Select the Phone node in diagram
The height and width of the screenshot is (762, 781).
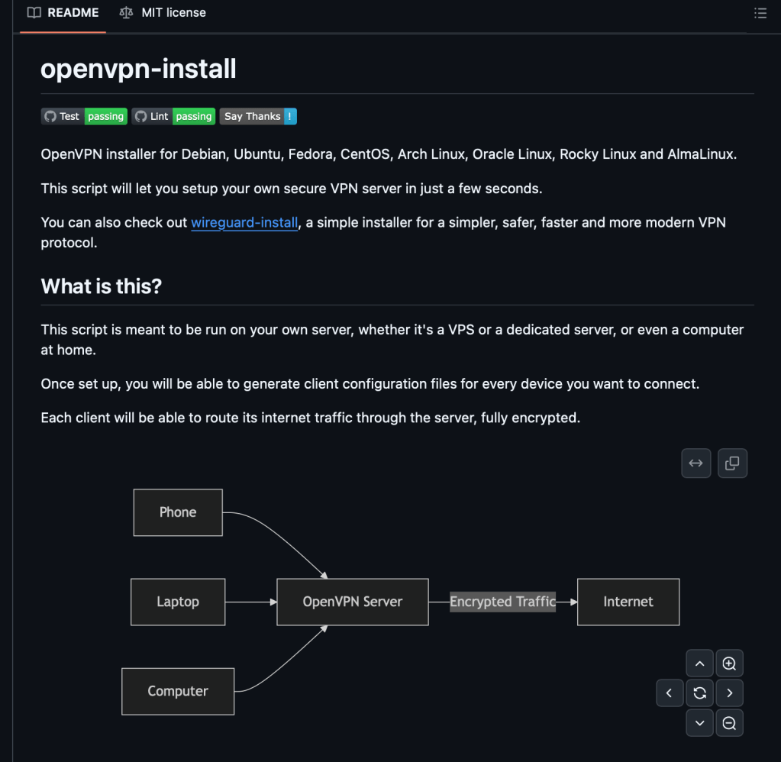(178, 512)
